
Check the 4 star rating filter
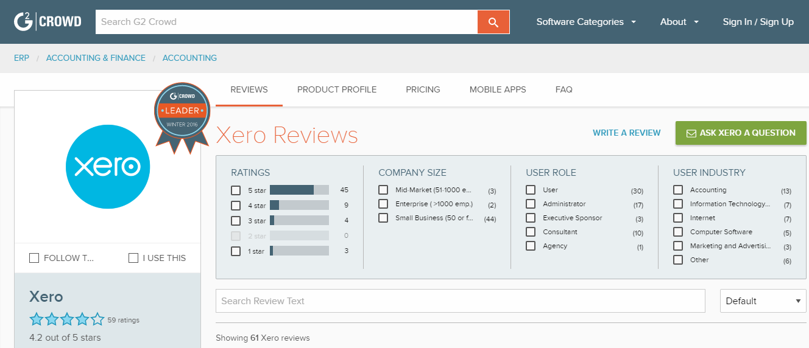coord(236,206)
